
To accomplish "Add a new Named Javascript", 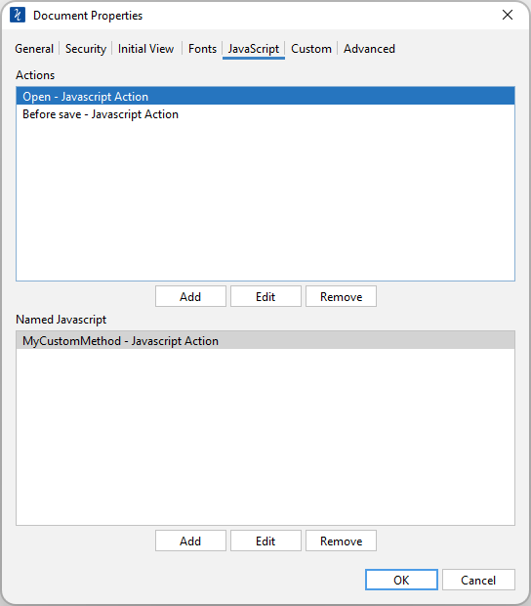I will coord(190,541).
